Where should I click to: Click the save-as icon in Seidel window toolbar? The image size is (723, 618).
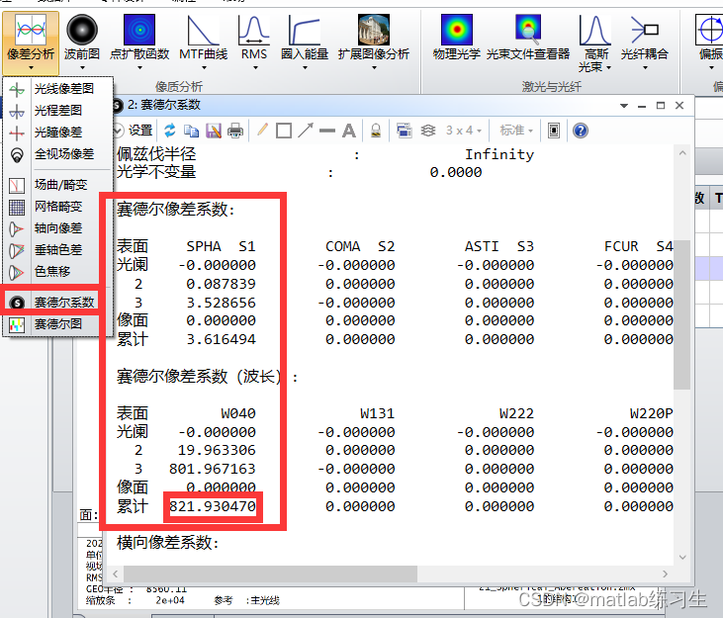pyautogui.click(x=214, y=131)
